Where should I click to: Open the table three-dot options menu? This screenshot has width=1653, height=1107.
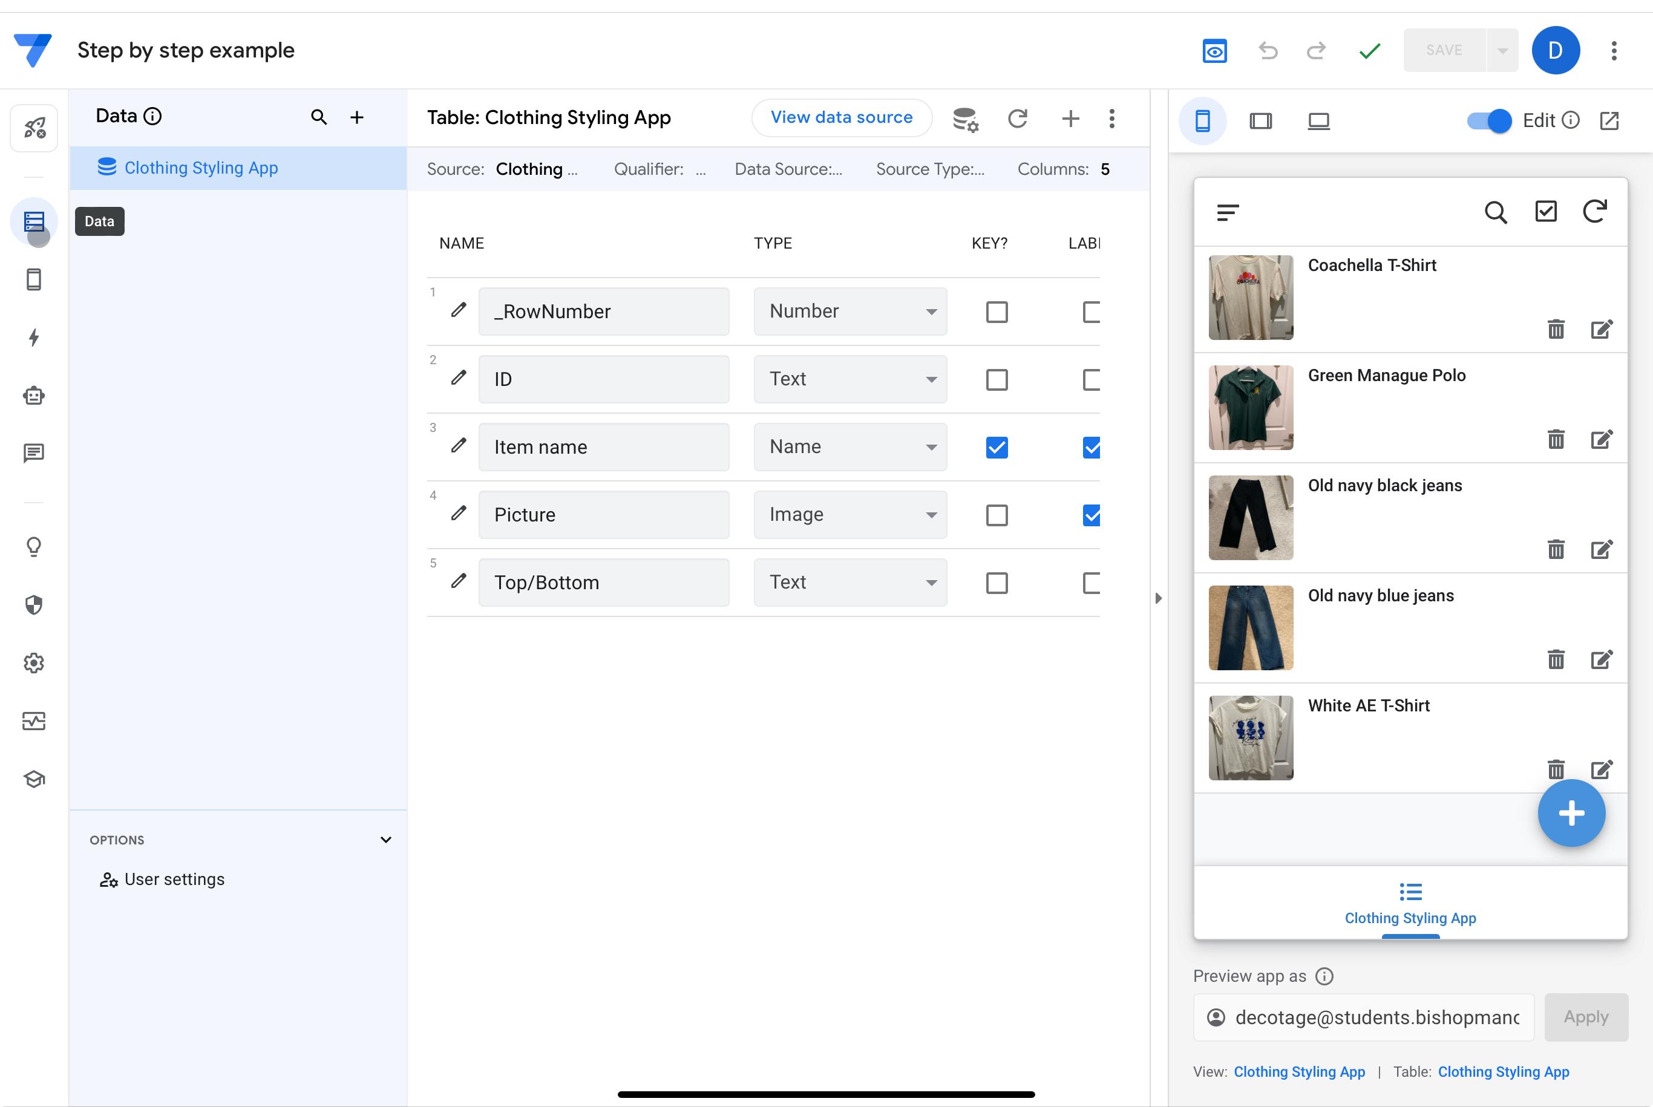click(x=1112, y=119)
